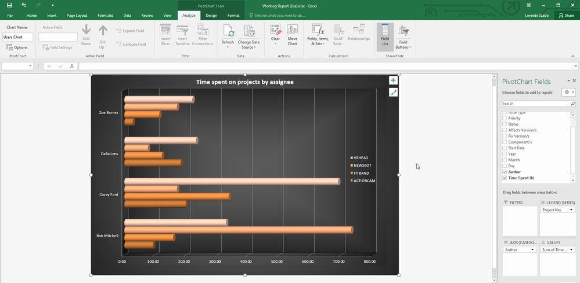Check the Priority field checkbox
Screen dimensions: 580x283
505,118
